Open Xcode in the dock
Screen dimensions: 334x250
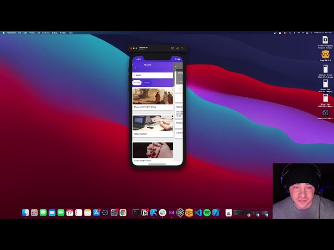click(216, 213)
